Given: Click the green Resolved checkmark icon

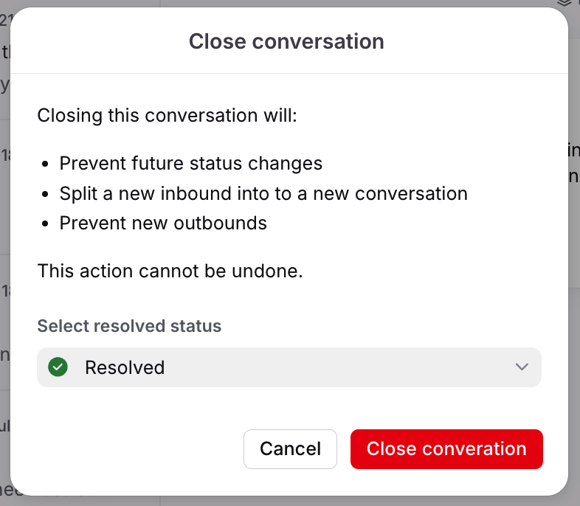Looking at the screenshot, I should [58, 367].
